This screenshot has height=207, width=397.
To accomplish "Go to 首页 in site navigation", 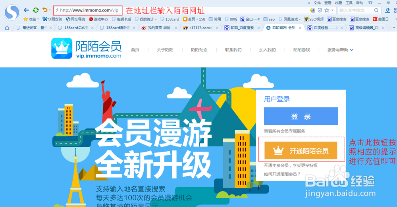I will (x=135, y=50).
